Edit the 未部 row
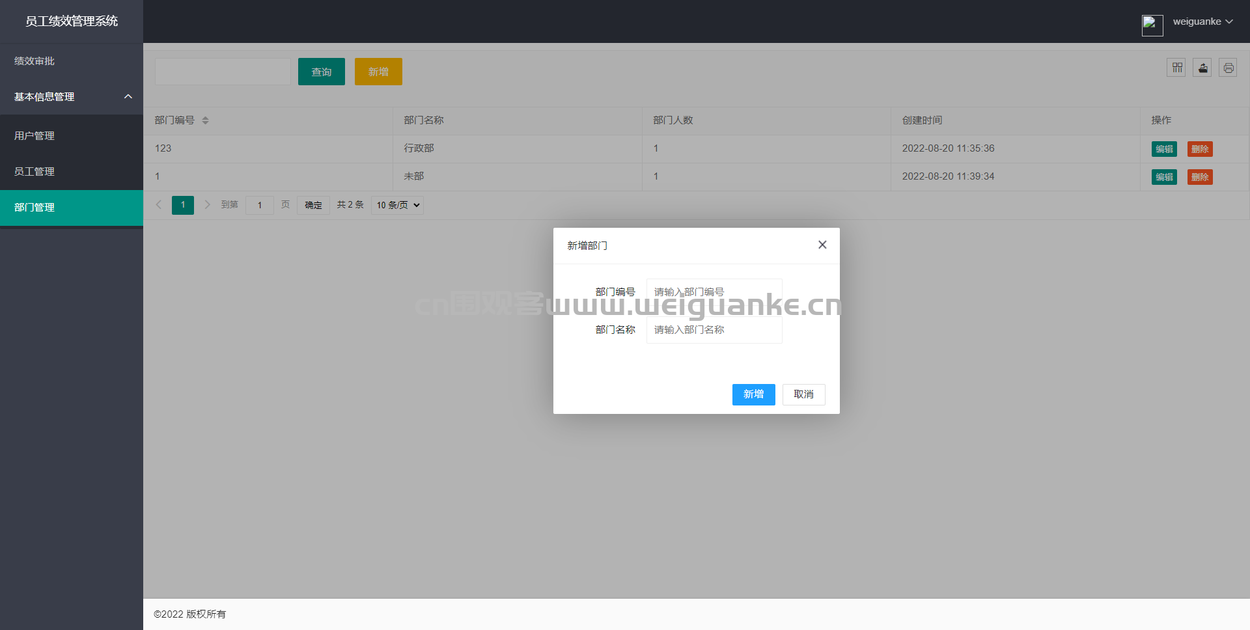Image resolution: width=1250 pixels, height=630 pixels. pos(1164,177)
